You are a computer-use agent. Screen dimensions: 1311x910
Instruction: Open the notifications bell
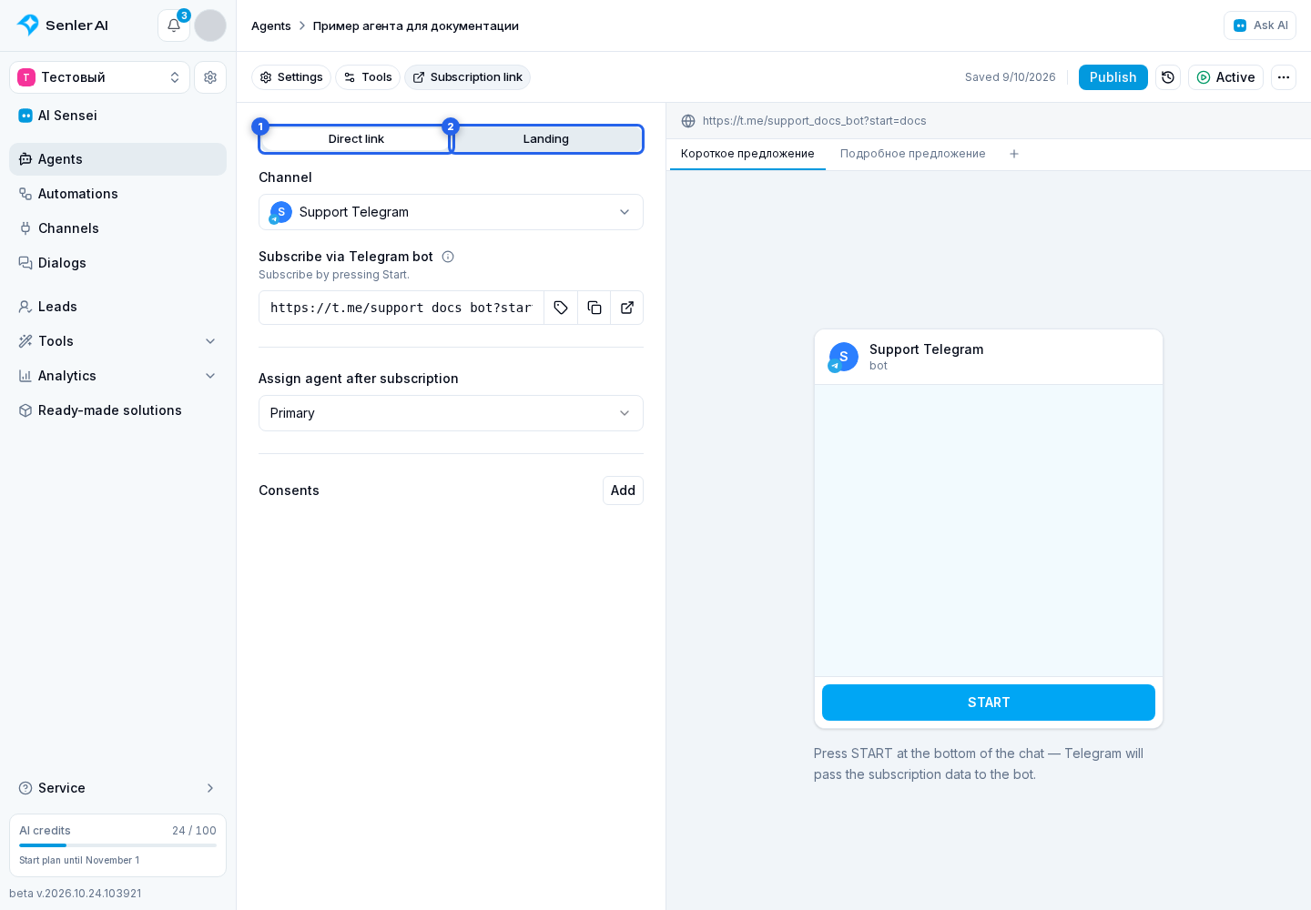tap(174, 25)
